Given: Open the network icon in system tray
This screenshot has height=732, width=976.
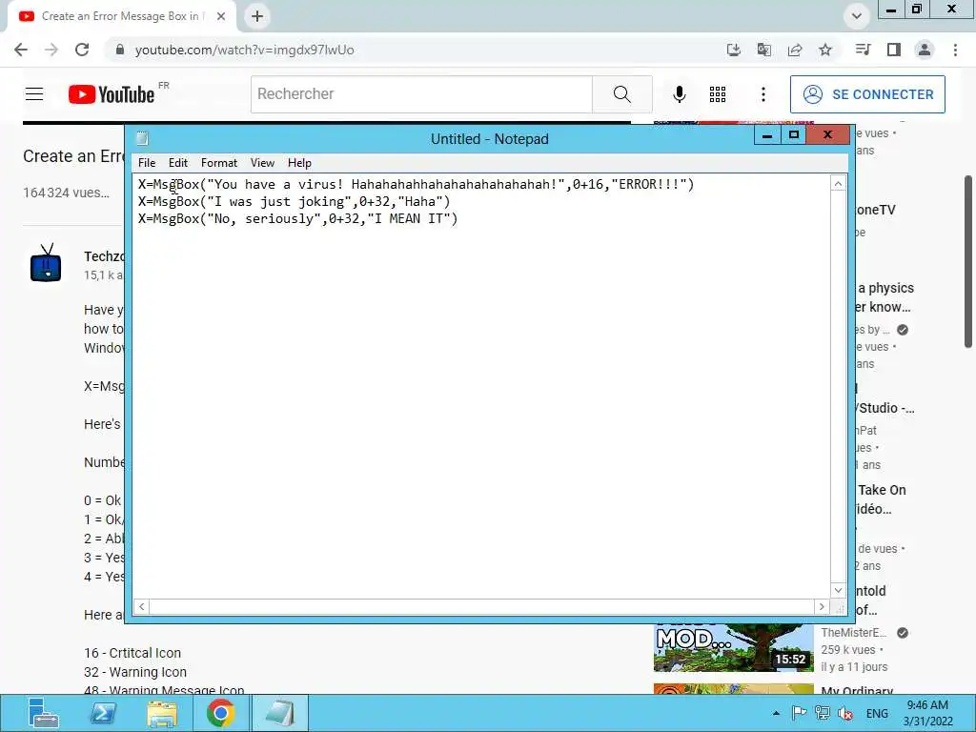Looking at the screenshot, I should [823, 713].
